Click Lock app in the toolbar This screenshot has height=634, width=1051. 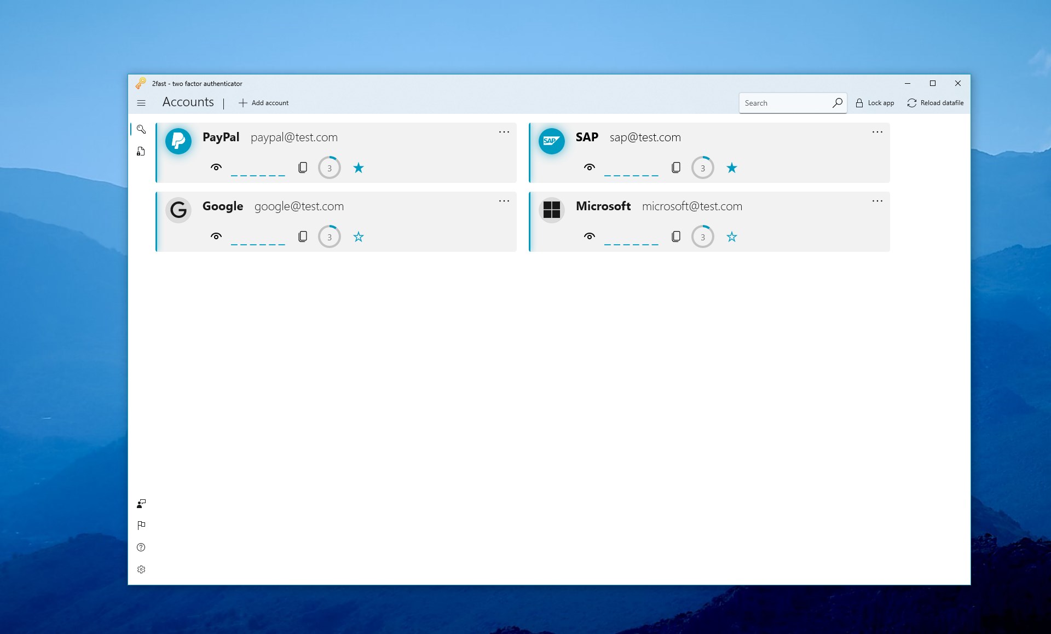(x=875, y=102)
